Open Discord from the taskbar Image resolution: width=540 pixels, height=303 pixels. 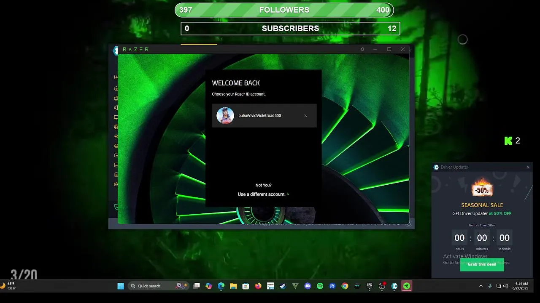pos(308,286)
